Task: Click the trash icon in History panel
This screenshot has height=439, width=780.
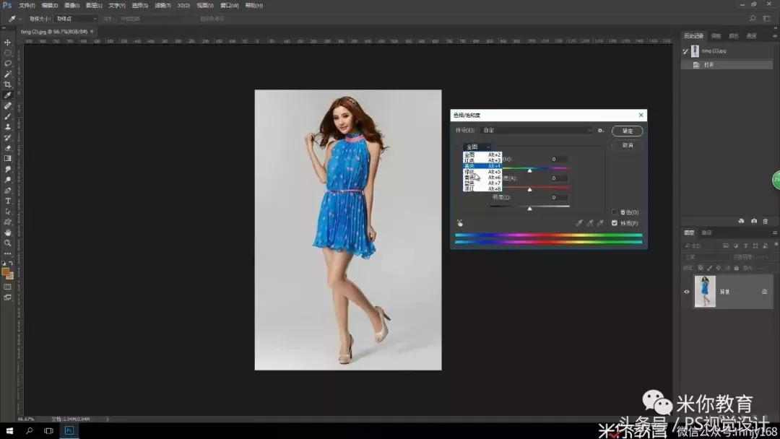Action: (766, 221)
